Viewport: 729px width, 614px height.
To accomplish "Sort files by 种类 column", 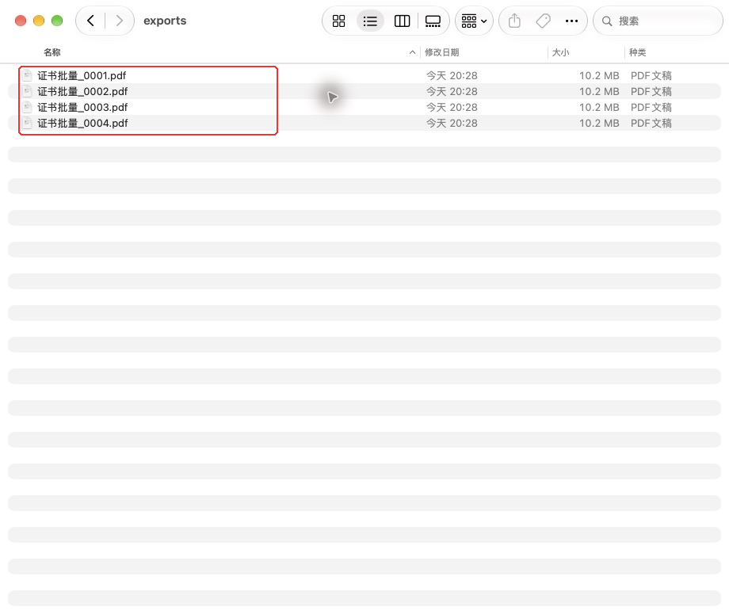I will [637, 52].
